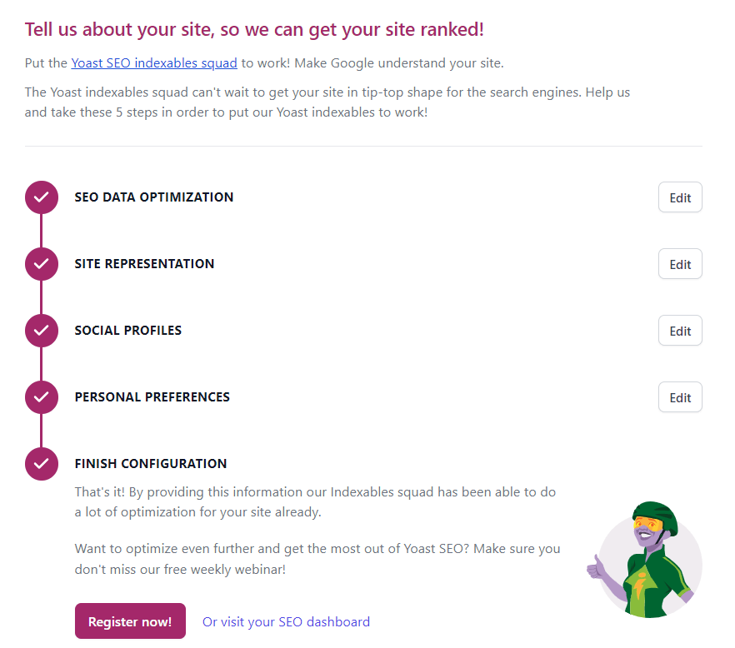
Task: Toggle completion of Social profiles step
Action: click(42, 331)
